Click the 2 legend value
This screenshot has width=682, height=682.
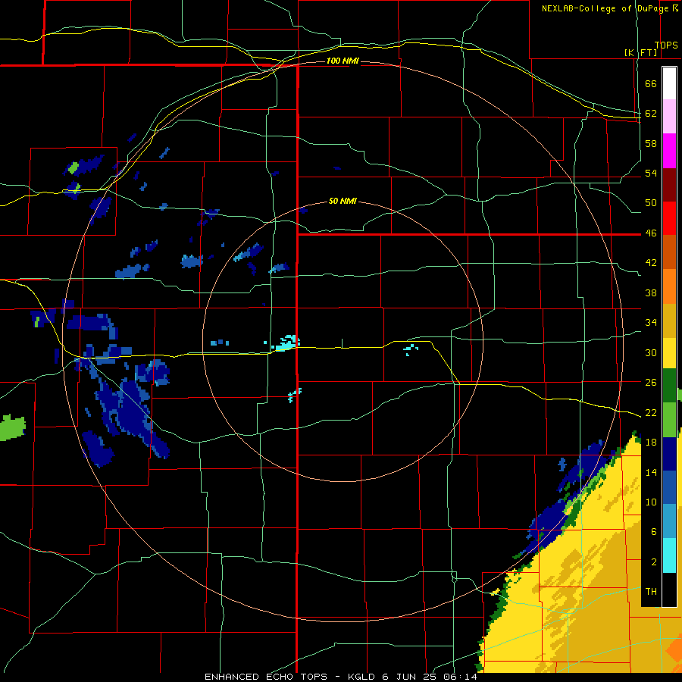point(653,562)
